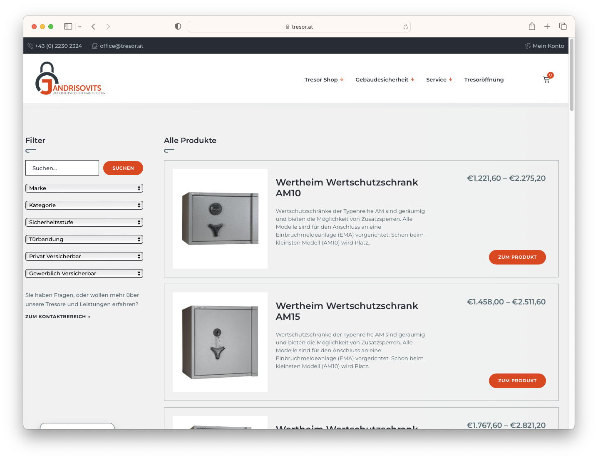
Task: Click the AM10 safe product image
Action: pos(220,219)
